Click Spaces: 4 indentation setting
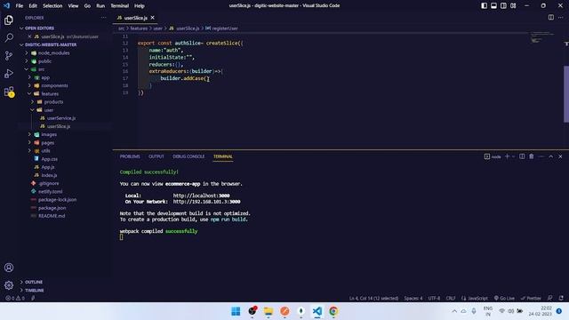The width and height of the screenshot is (569, 320). pos(413,299)
